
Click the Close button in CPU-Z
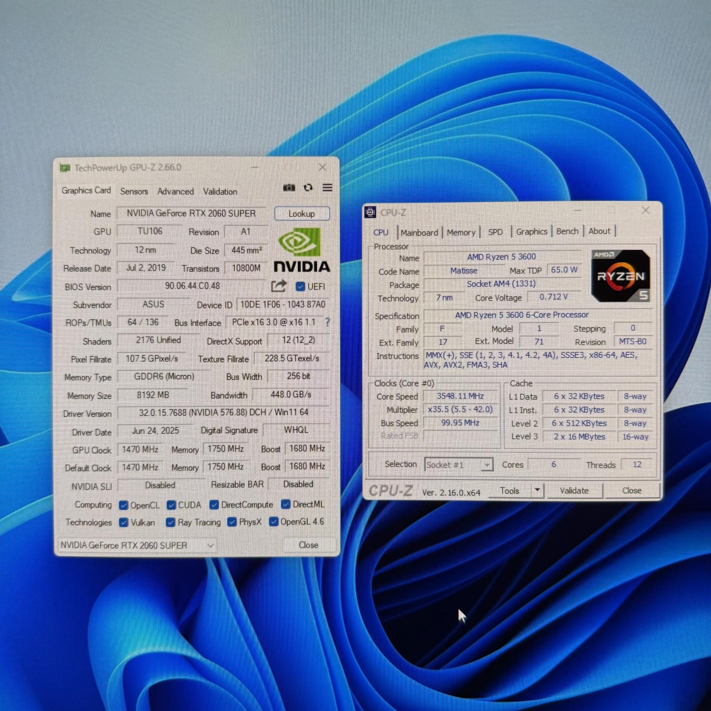coord(631,491)
